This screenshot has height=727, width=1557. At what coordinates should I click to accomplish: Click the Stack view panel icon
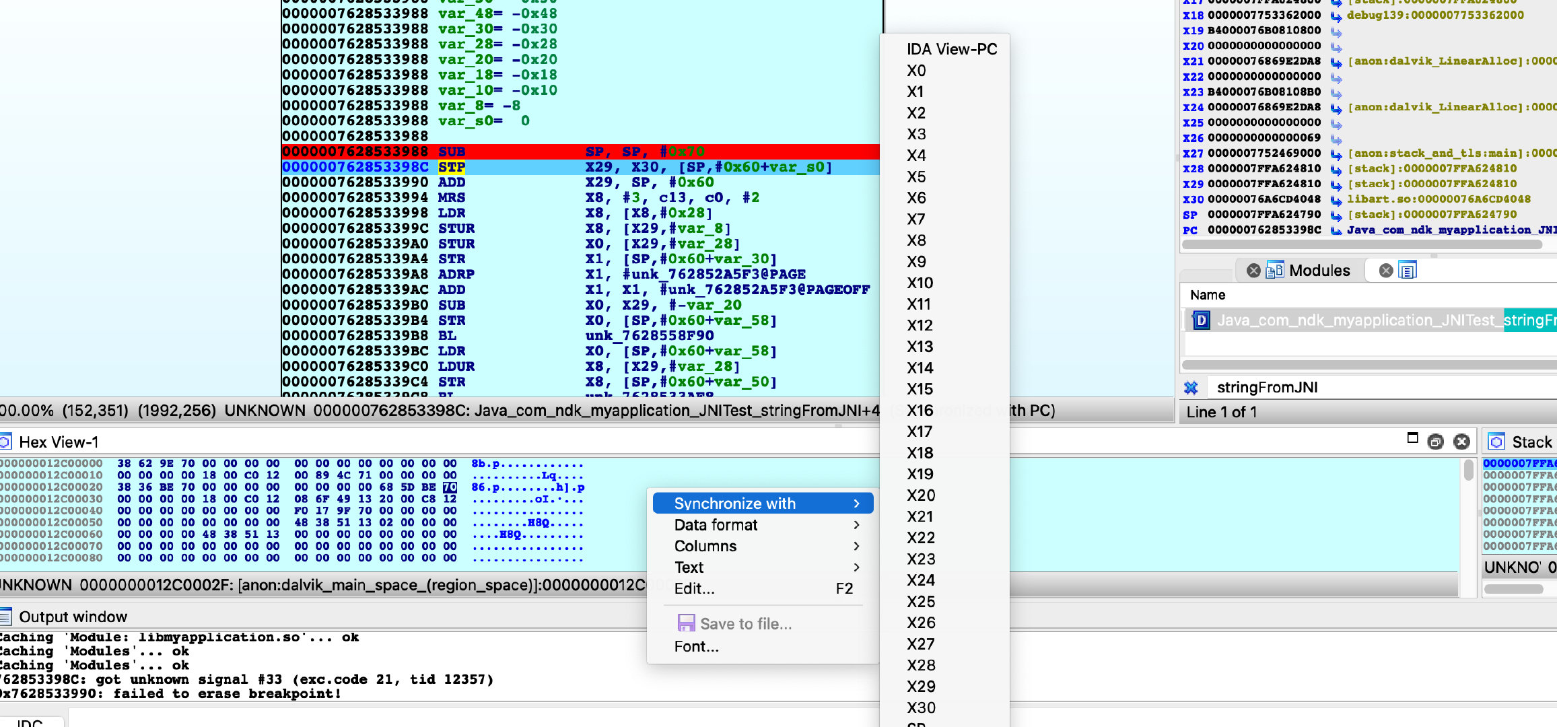tap(1496, 442)
